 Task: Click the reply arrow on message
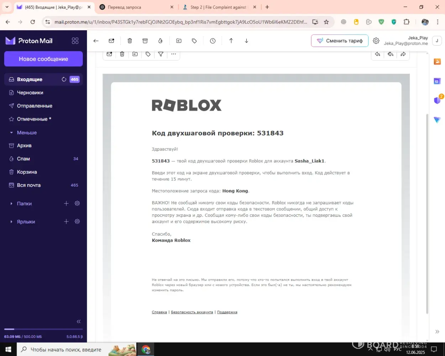click(x=378, y=54)
